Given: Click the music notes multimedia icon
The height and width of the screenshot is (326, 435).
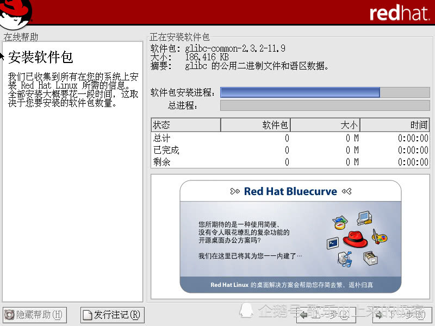Looking at the screenshot, I should (345, 259).
